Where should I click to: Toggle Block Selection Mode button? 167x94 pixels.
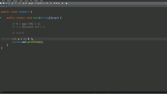[x=43, y=3]
